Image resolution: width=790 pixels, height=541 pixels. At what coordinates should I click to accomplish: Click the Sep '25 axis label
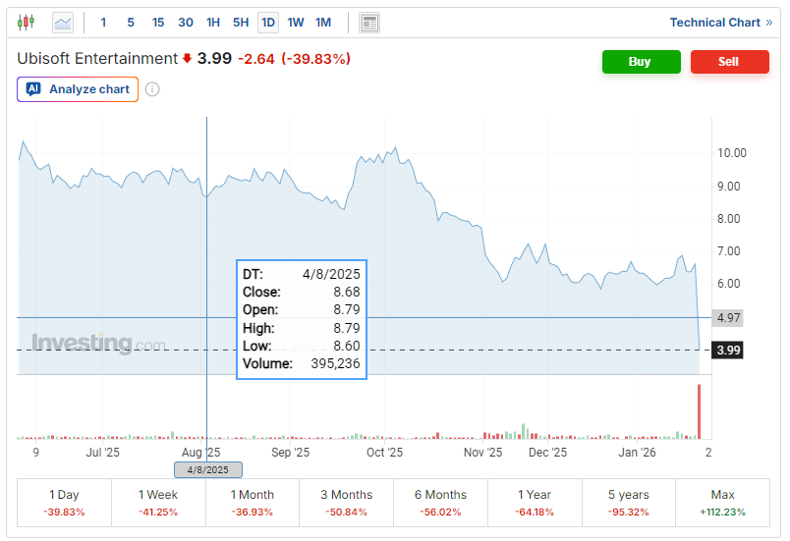290,453
